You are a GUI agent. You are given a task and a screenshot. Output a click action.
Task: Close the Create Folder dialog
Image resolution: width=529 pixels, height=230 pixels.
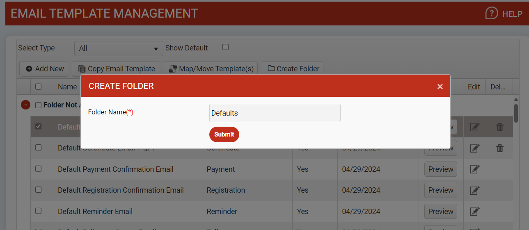[x=440, y=87]
